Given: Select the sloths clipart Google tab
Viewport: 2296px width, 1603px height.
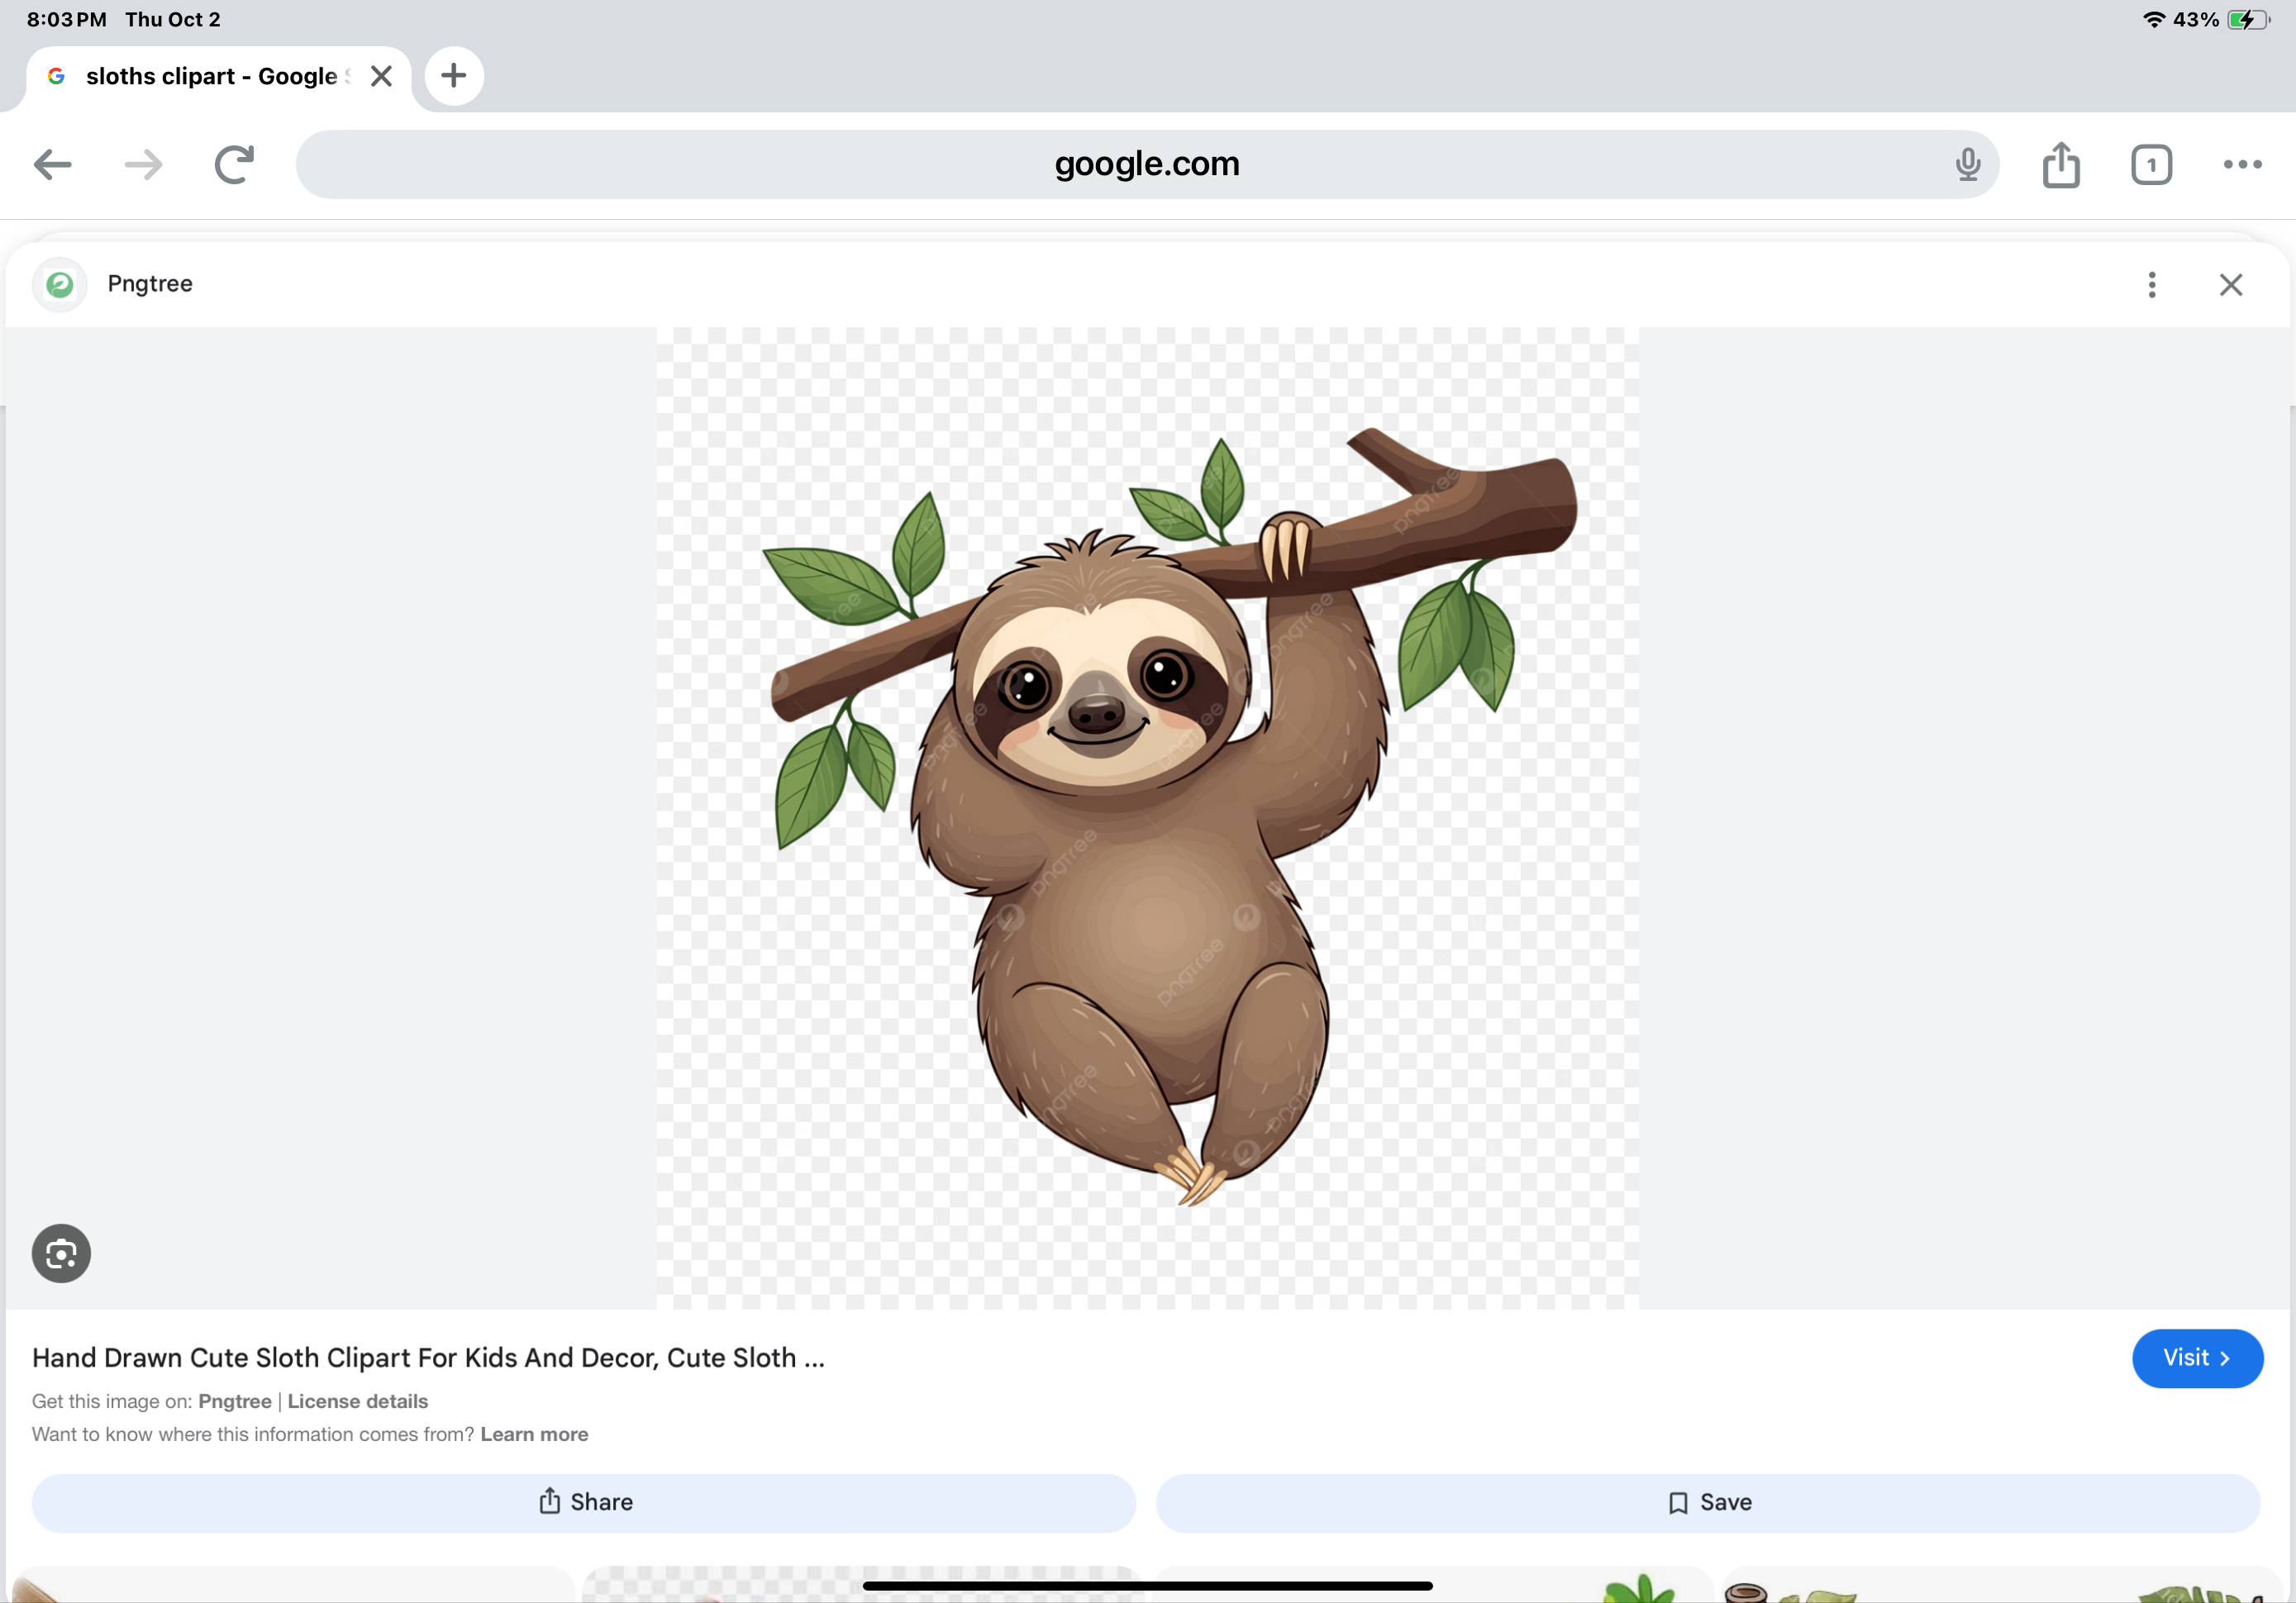Looking at the screenshot, I should click(210, 76).
